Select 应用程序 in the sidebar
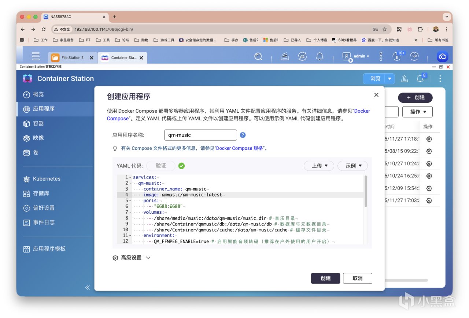 tap(56, 109)
